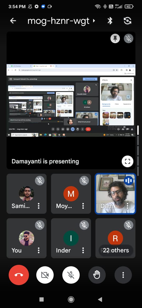The image size is (142, 308).
Task: Tap the meeting code mog-hznr-wgt title
Action: click(58, 21)
